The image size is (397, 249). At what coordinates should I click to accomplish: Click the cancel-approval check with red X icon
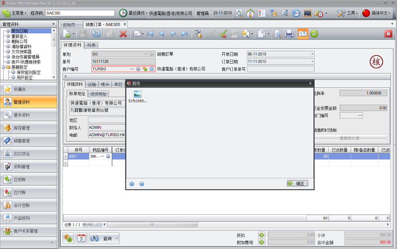(223, 34)
